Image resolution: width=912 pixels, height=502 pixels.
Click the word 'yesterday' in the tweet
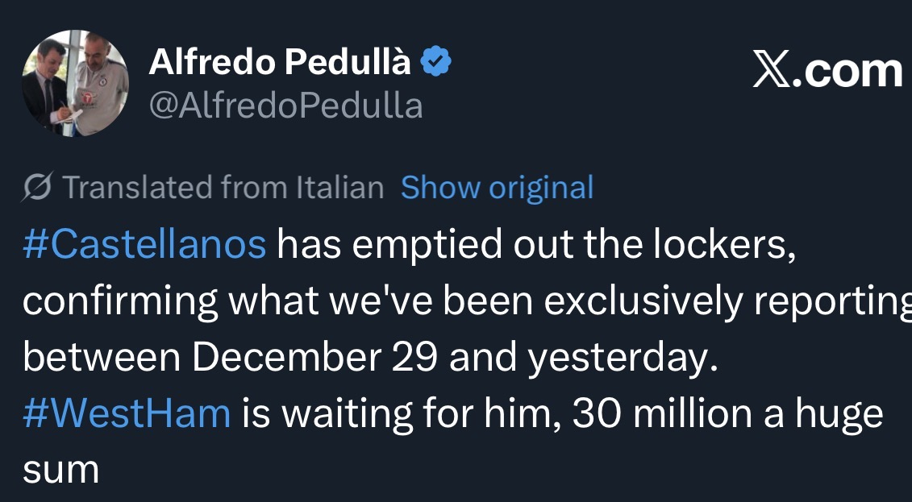pos(622,358)
